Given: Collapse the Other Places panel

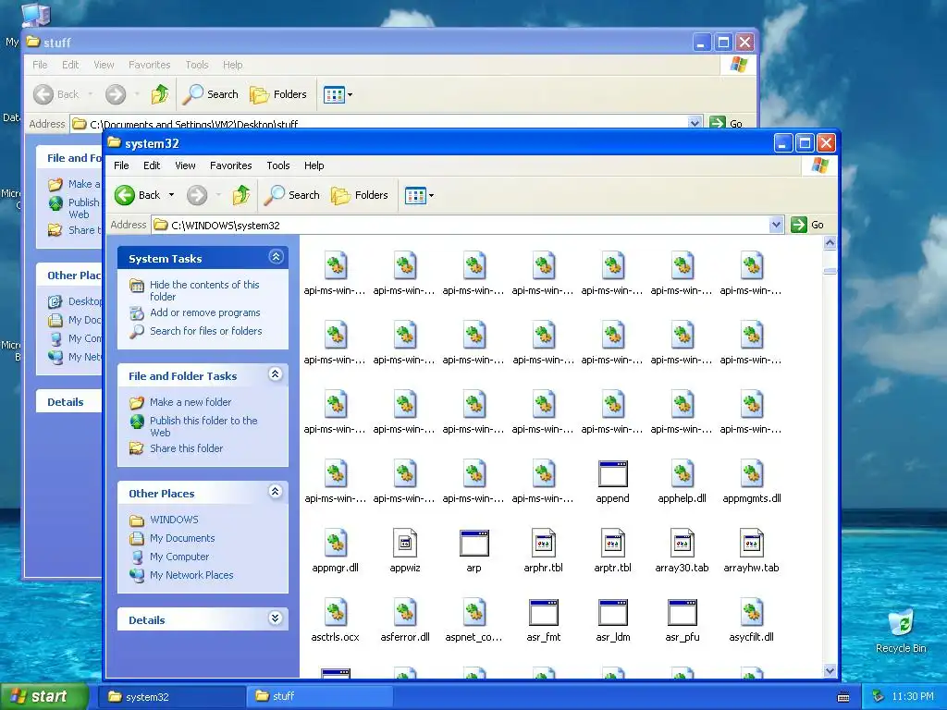Looking at the screenshot, I should point(276,492).
